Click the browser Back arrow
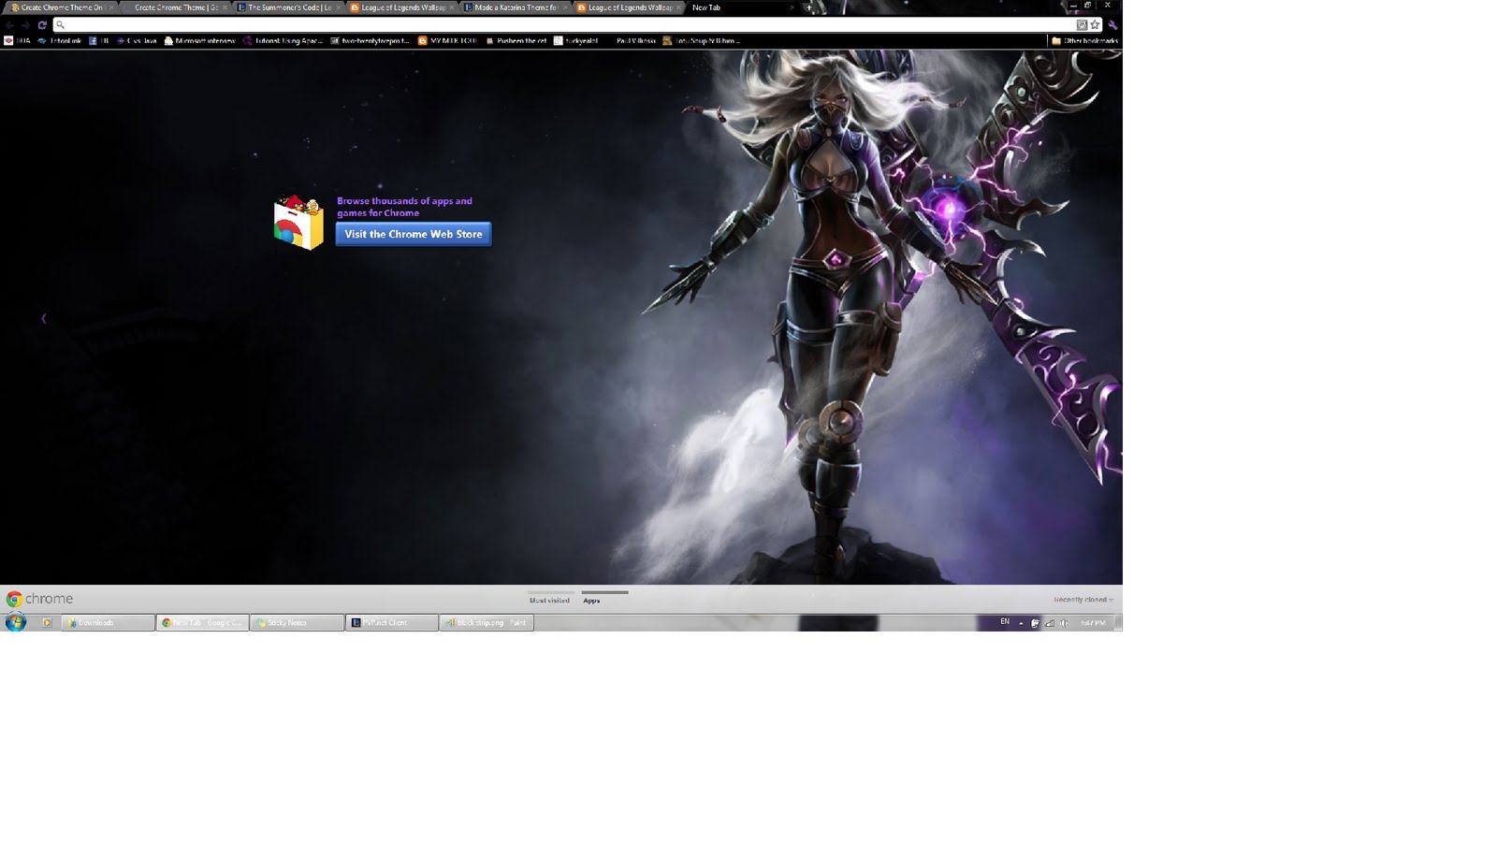The height and width of the screenshot is (842, 1497). pyautogui.click(x=9, y=25)
